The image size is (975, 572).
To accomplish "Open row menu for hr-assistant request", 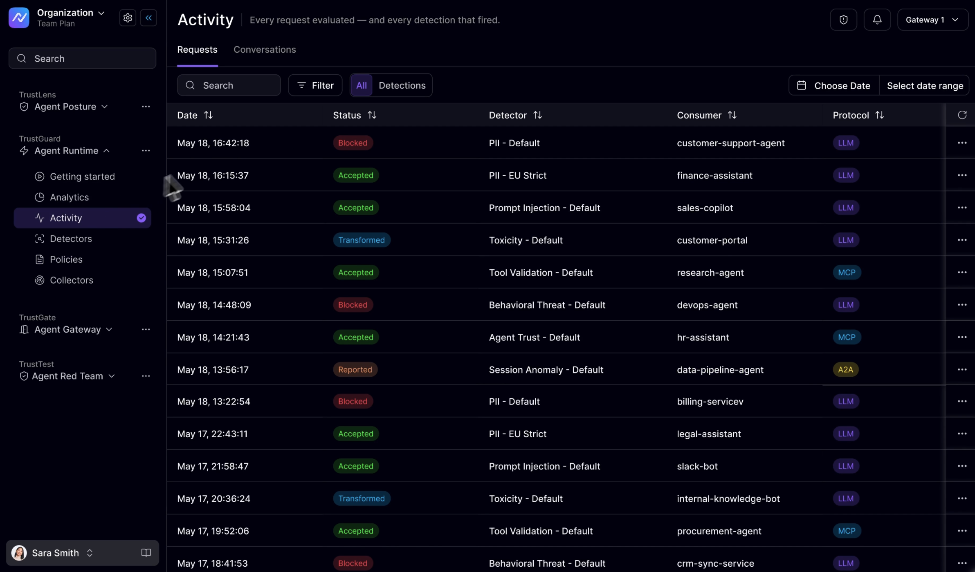I will 962,337.
